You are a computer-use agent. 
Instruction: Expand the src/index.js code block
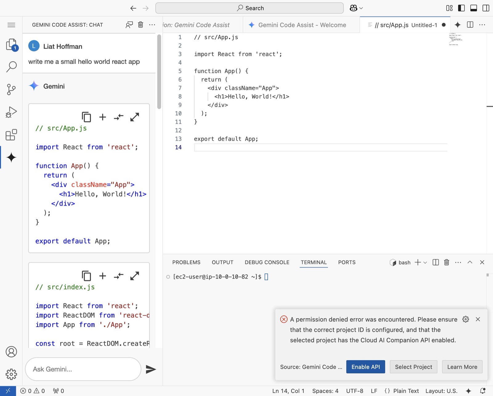point(135,276)
